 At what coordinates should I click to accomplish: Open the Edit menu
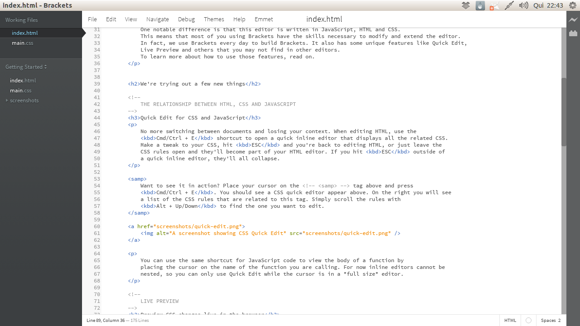click(111, 19)
